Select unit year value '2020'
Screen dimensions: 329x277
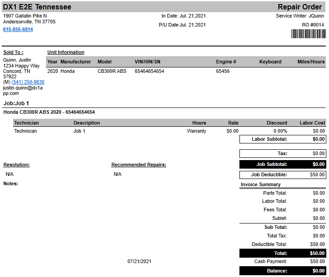coord(53,71)
